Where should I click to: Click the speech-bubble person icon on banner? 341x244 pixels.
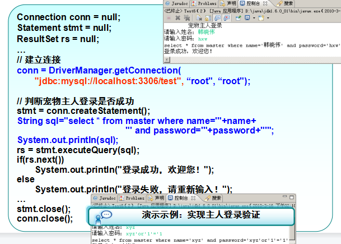[103, 217]
